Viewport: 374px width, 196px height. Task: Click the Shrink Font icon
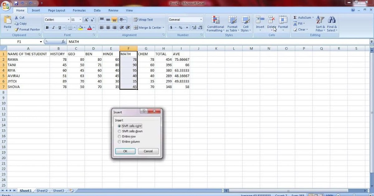(93, 20)
